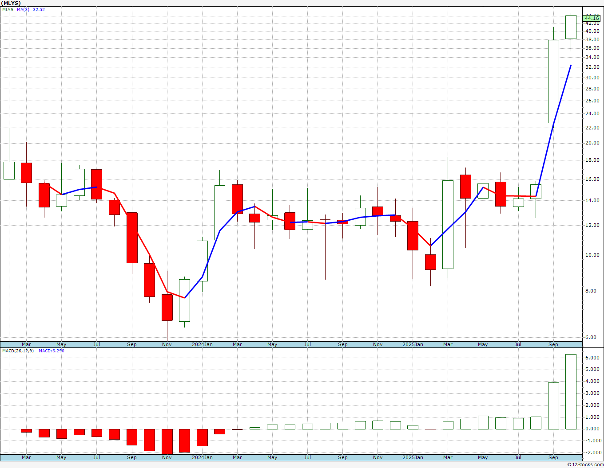Select the 28.00 price axis label
604x468 pixels.
point(592,89)
